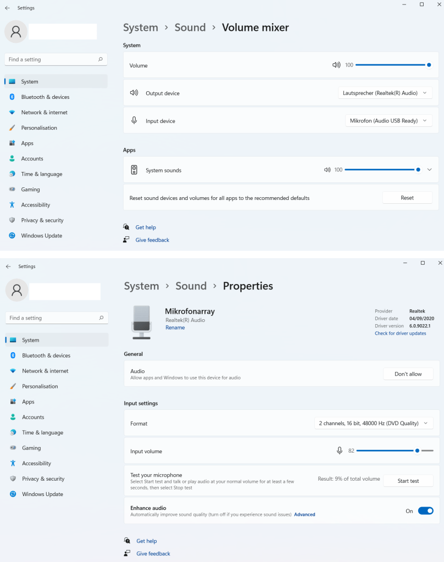The image size is (444, 562).
Task: Click search magnifier icon in Properties window
Action: pyautogui.click(x=101, y=318)
